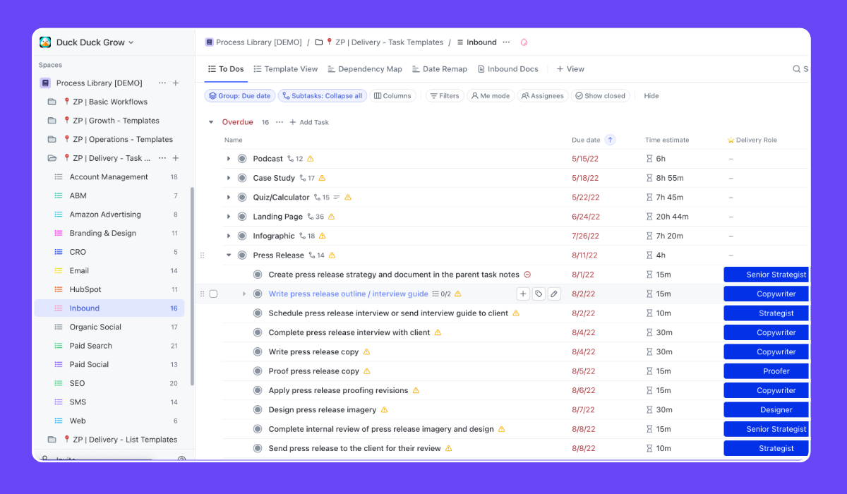Image resolution: width=847 pixels, height=494 pixels.
Task: Expand the Podcast task subtasks
Action: coord(229,159)
